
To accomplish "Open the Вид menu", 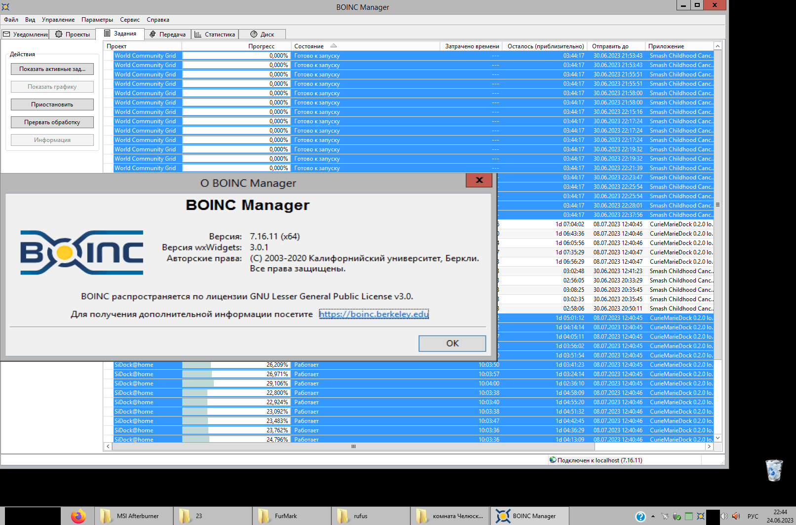I will (x=30, y=20).
